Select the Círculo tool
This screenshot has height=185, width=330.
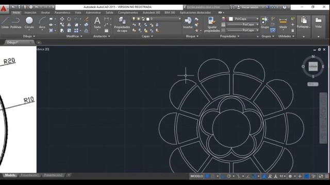pos(29,23)
